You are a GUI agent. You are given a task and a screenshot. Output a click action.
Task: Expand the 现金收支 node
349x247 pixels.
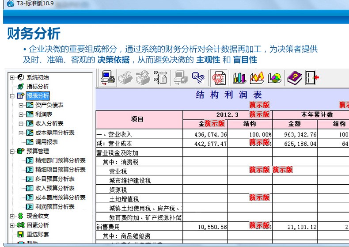click(12, 216)
